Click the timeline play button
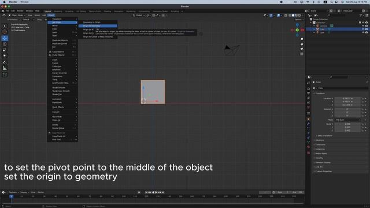The width and height of the screenshot is (370, 208). click(156, 192)
